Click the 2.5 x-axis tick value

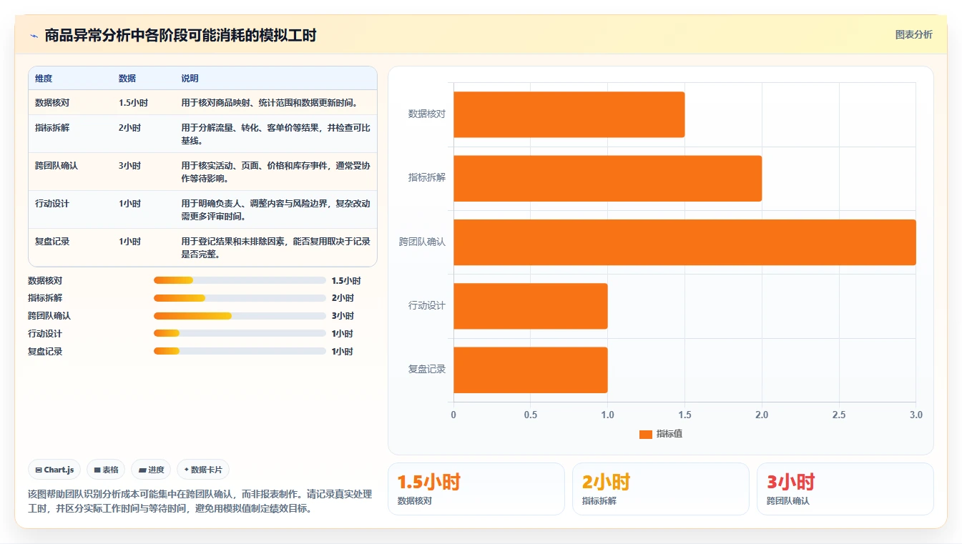839,415
